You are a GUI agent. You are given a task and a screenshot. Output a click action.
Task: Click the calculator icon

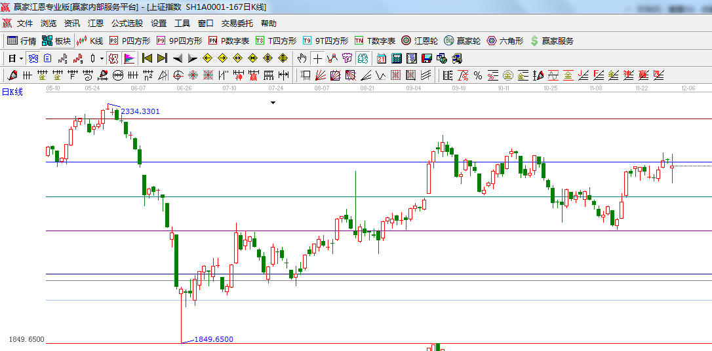coord(396,58)
